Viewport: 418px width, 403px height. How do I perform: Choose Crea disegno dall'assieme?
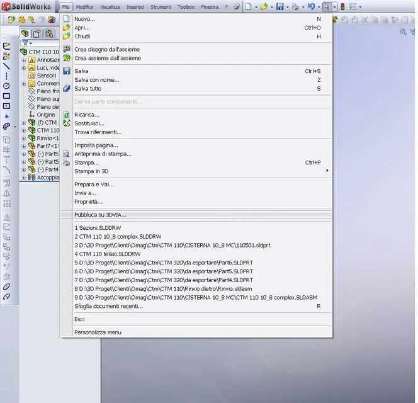196,49
